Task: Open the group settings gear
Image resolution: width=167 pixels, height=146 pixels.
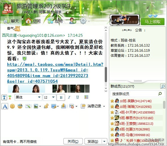Action: 83,21
